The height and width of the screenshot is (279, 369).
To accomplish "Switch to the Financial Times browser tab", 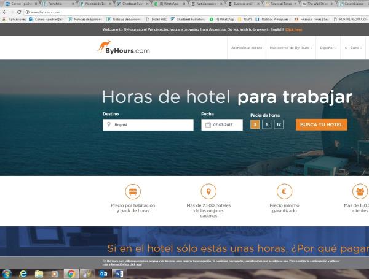I will click(x=280, y=4).
